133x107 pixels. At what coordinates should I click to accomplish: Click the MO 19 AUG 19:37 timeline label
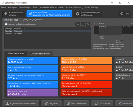(100, 24)
